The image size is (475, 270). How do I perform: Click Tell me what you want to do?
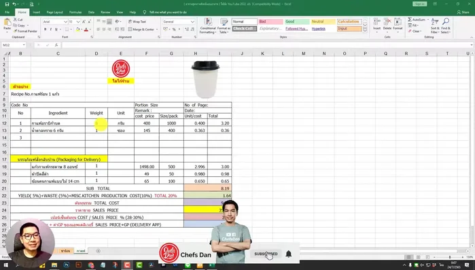pyautogui.click(x=168, y=12)
